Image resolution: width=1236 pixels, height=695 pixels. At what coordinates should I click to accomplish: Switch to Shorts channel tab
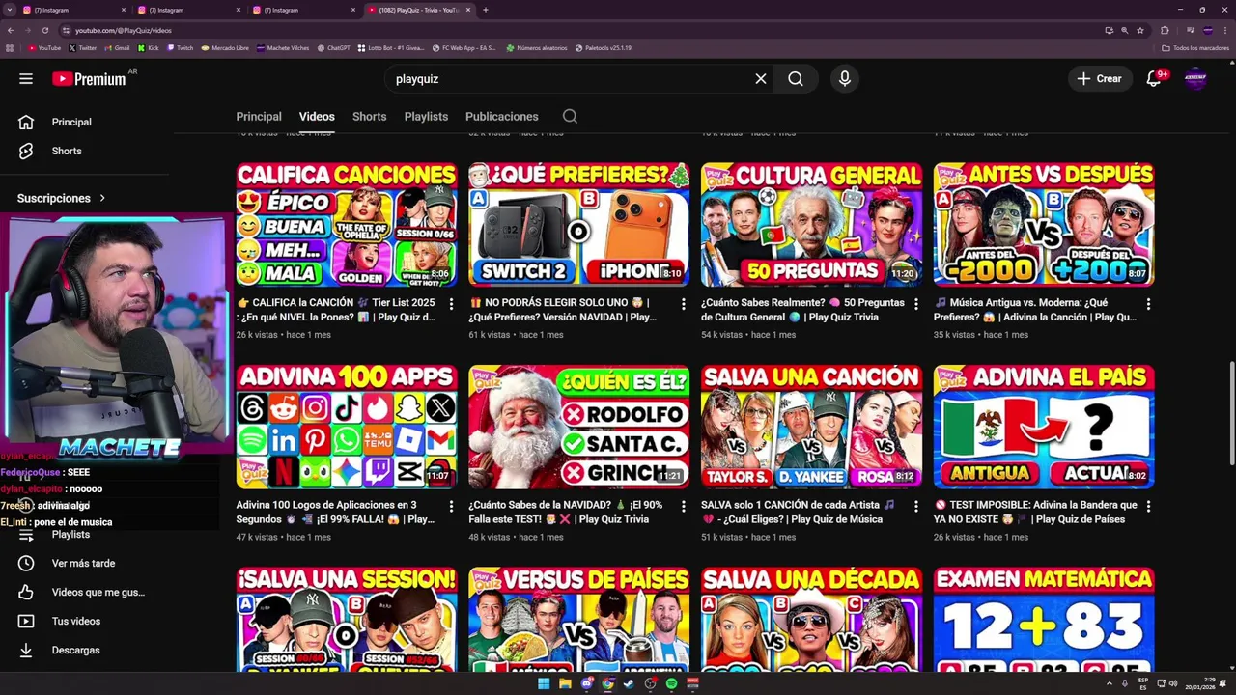pos(369,116)
